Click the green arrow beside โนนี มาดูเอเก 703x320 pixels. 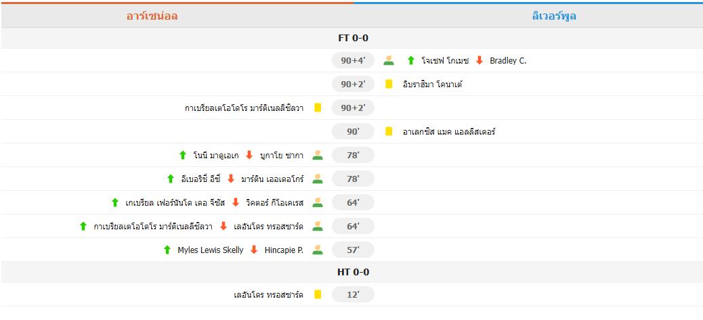182,156
